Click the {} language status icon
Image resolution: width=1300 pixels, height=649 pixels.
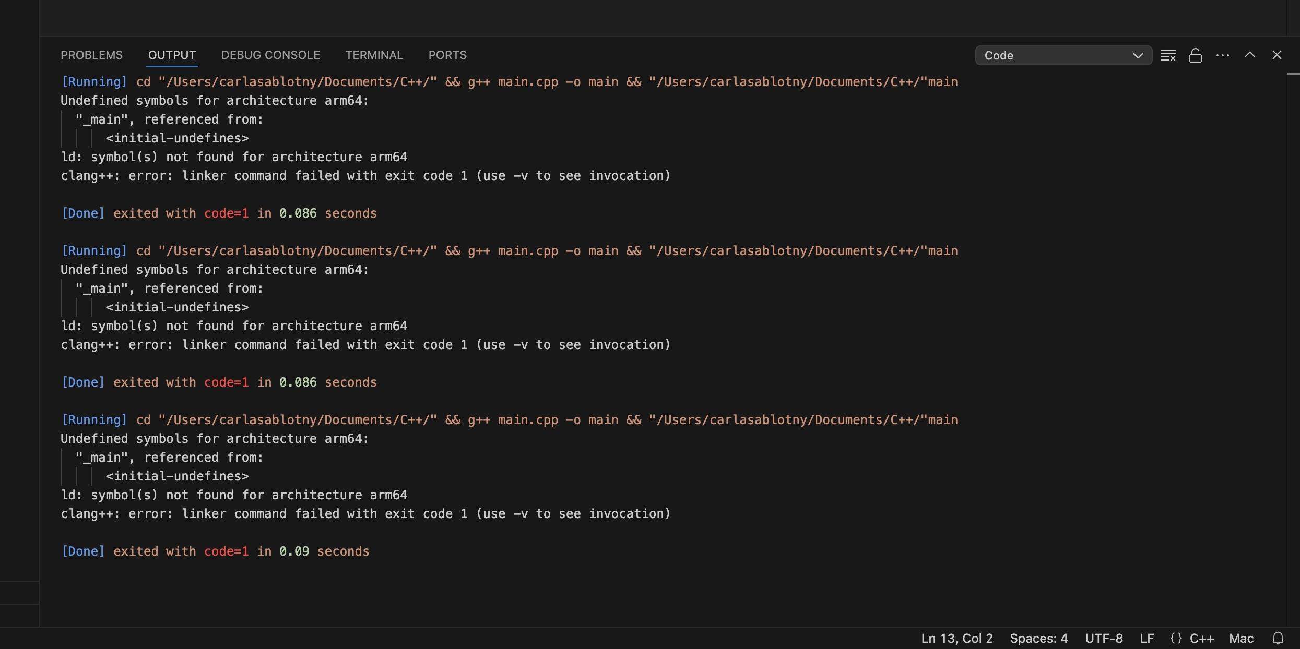point(1176,638)
